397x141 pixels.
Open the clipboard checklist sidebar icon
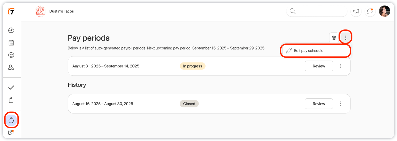click(x=11, y=100)
